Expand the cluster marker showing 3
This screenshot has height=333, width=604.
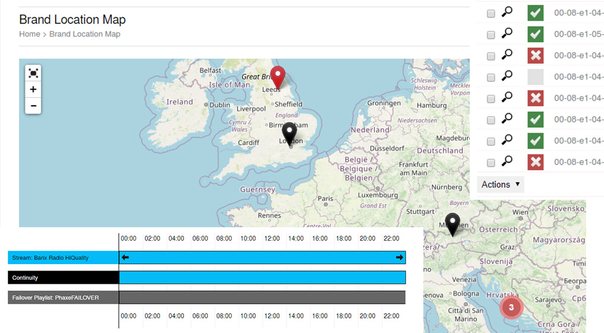tap(511, 307)
